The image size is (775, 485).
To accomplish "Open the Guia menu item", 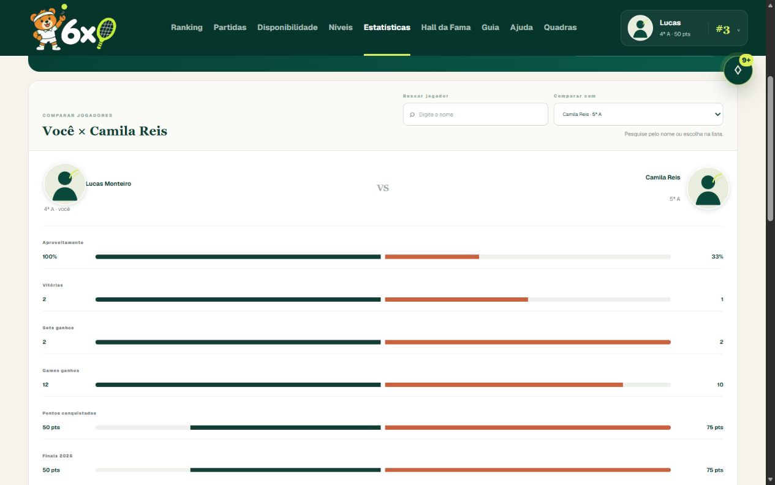I will pyautogui.click(x=490, y=28).
